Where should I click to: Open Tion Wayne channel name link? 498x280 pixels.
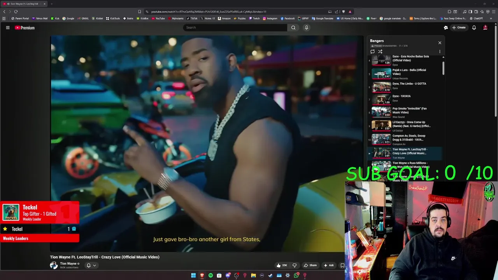[x=68, y=264]
